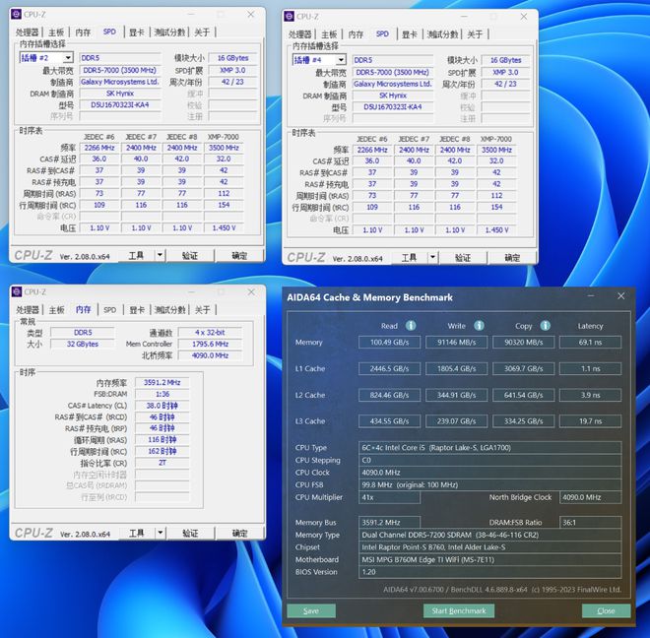650x638 pixels.
Task: Click CPU-Z app icon in slot #4 window
Action: pos(289,16)
